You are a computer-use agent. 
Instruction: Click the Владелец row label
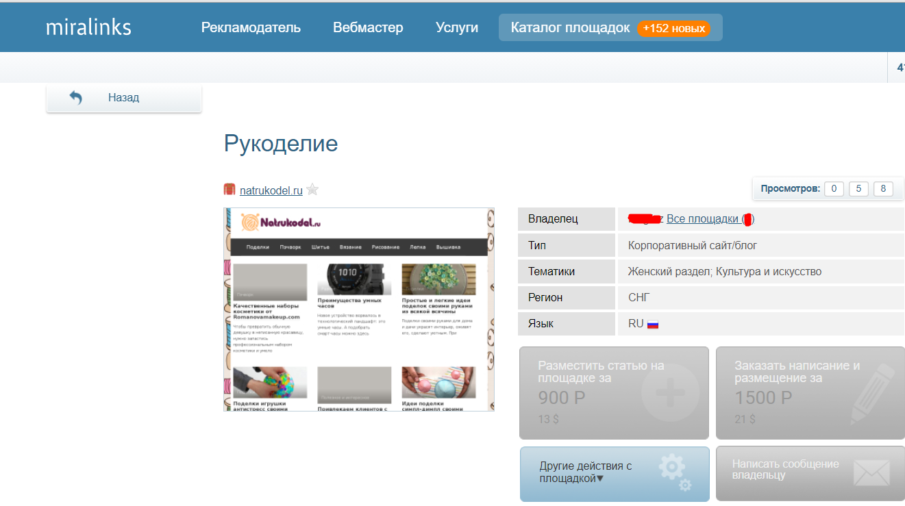[x=553, y=219]
